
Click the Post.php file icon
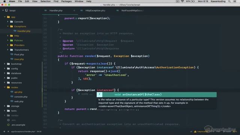(x=12, y=54)
